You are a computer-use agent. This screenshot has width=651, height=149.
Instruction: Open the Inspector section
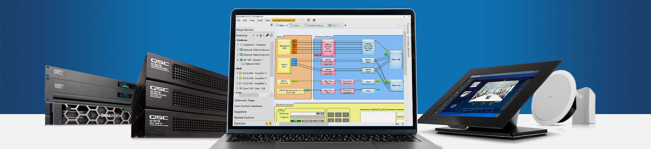253,124
